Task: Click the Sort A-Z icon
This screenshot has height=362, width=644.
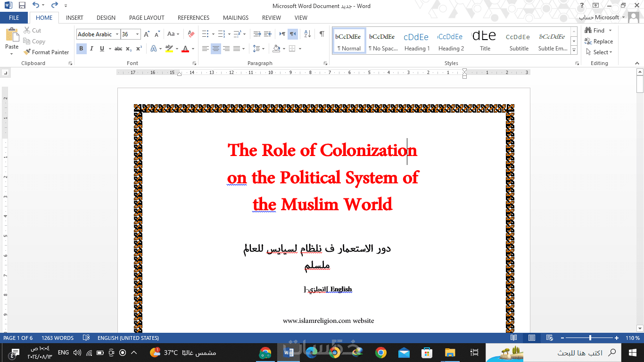Action: pos(307,34)
